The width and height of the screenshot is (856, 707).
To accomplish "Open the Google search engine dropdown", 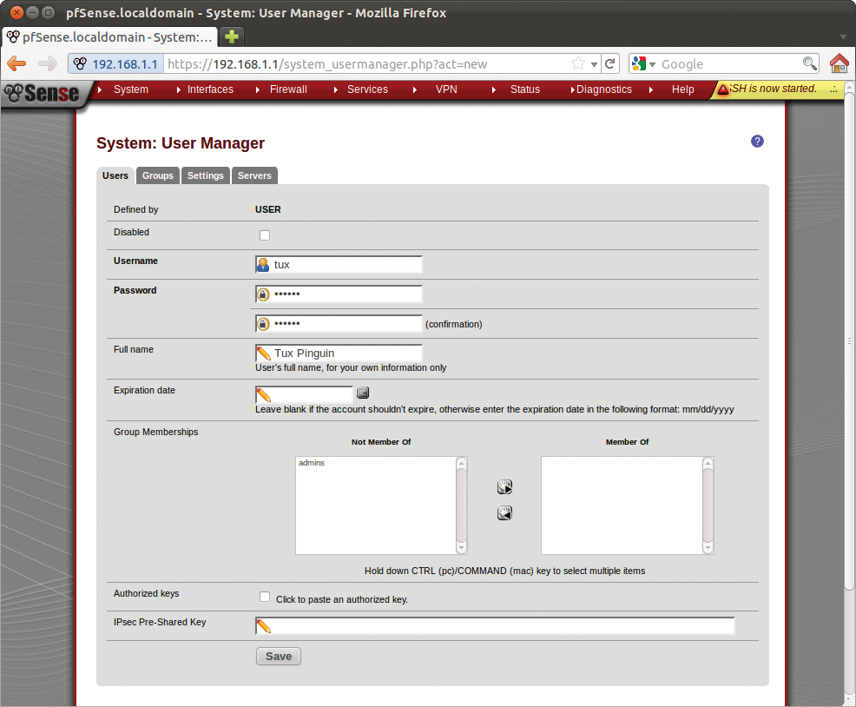I will click(650, 63).
